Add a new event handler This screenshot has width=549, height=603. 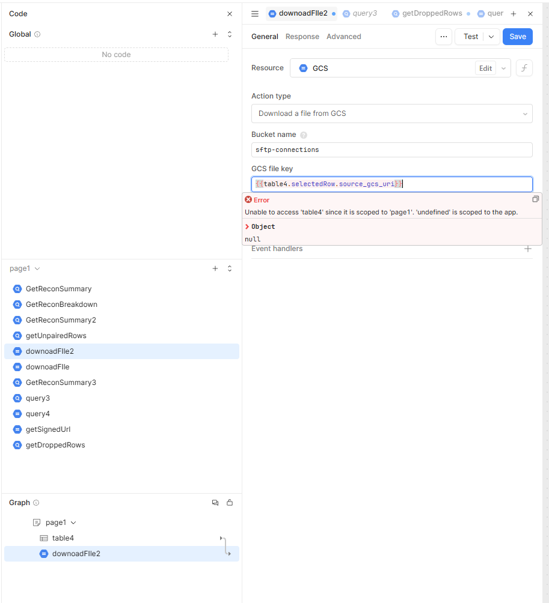click(x=528, y=249)
